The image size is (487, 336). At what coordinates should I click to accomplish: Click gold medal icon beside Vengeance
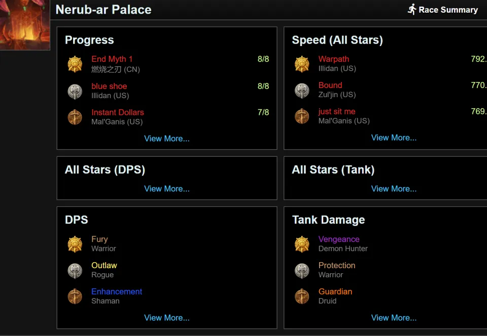point(302,244)
